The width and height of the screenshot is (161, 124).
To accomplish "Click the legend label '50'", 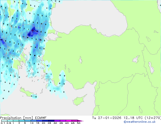I will [x=78, y=123].
